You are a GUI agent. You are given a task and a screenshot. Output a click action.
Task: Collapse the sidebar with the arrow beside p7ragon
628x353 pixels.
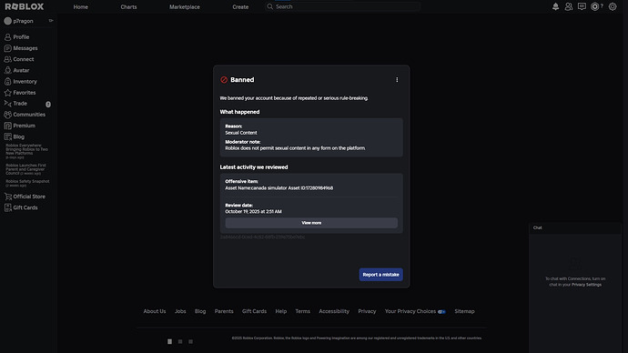pos(51,20)
